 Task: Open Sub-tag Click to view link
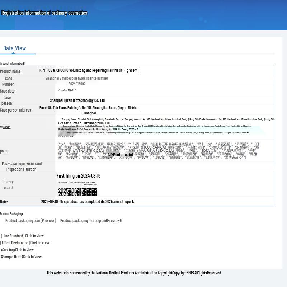[x=17, y=250]
